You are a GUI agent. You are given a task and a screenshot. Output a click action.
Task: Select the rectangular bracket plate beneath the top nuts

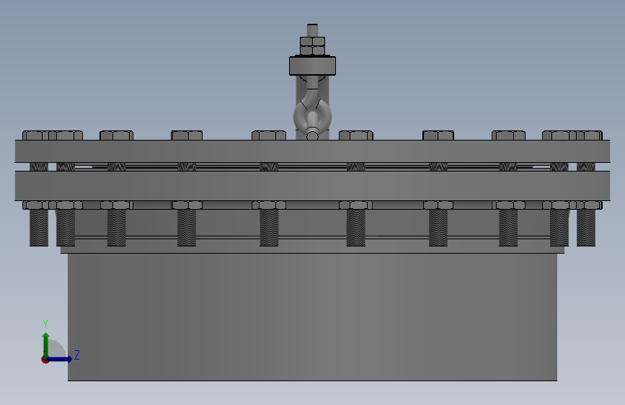tap(313, 66)
